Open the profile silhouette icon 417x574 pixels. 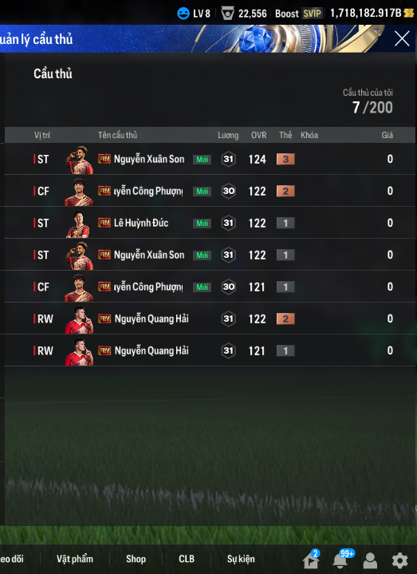(370, 560)
